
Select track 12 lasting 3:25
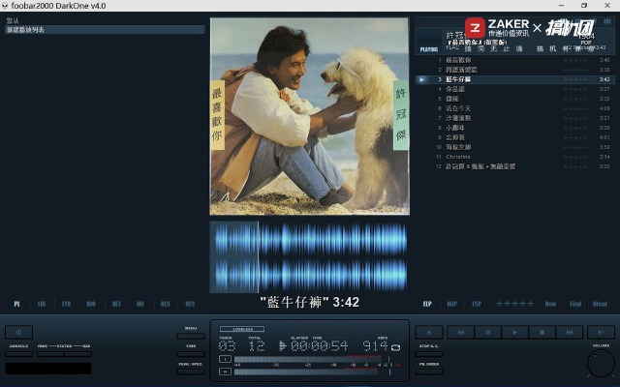click(514, 166)
